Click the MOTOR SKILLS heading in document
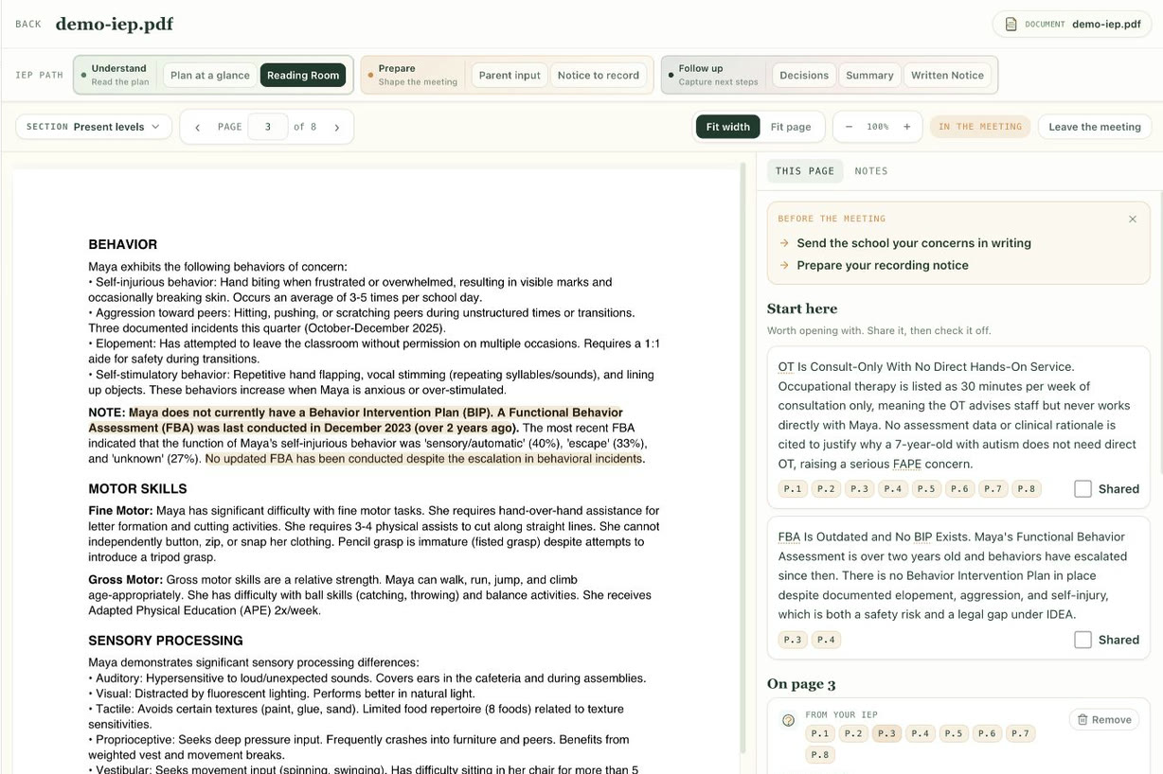Viewport: 1163px width, 774px height. pyautogui.click(x=137, y=489)
